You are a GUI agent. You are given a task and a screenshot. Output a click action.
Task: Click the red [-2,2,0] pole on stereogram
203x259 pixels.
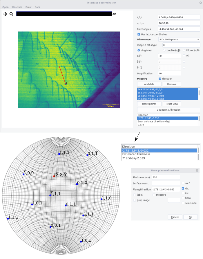tap(54, 176)
